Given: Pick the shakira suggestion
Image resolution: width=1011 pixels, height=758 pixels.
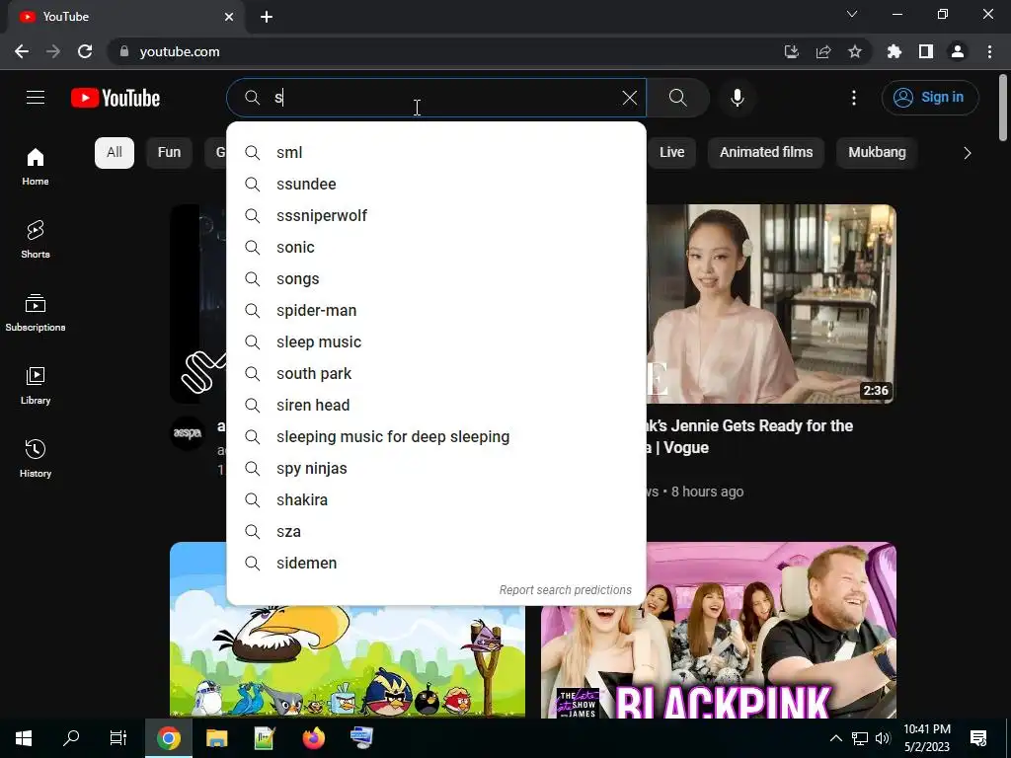Looking at the screenshot, I should [436, 499].
